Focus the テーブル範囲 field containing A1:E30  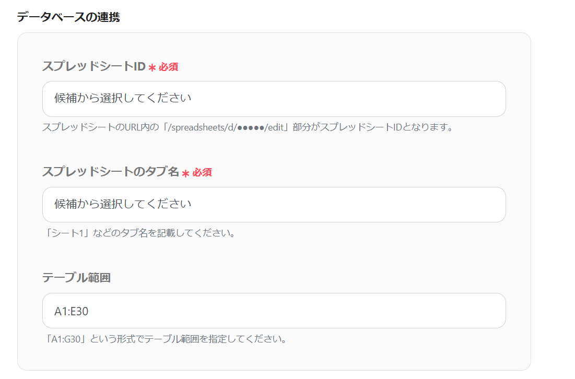pyautogui.click(x=274, y=311)
